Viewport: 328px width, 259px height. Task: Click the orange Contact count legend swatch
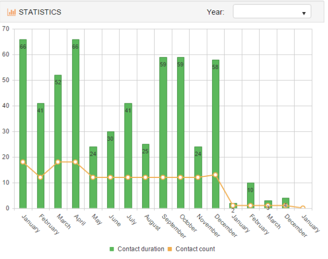[171, 249]
